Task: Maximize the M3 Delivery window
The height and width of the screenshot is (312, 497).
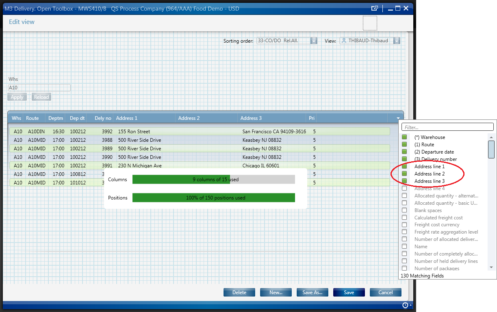Action: (x=397, y=8)
